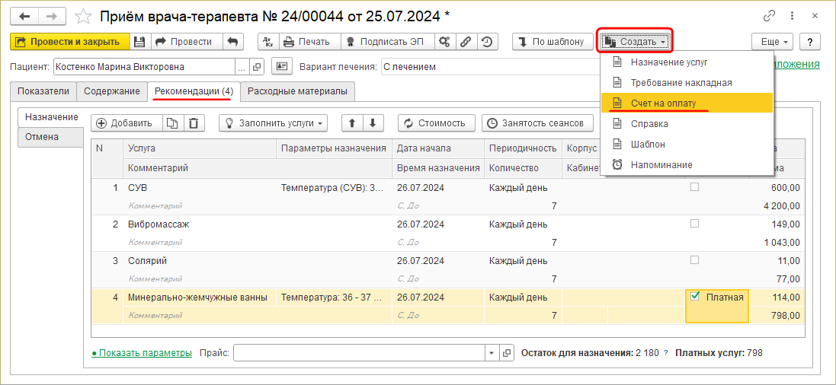Open Занятость сеансов

coord(537,123)
